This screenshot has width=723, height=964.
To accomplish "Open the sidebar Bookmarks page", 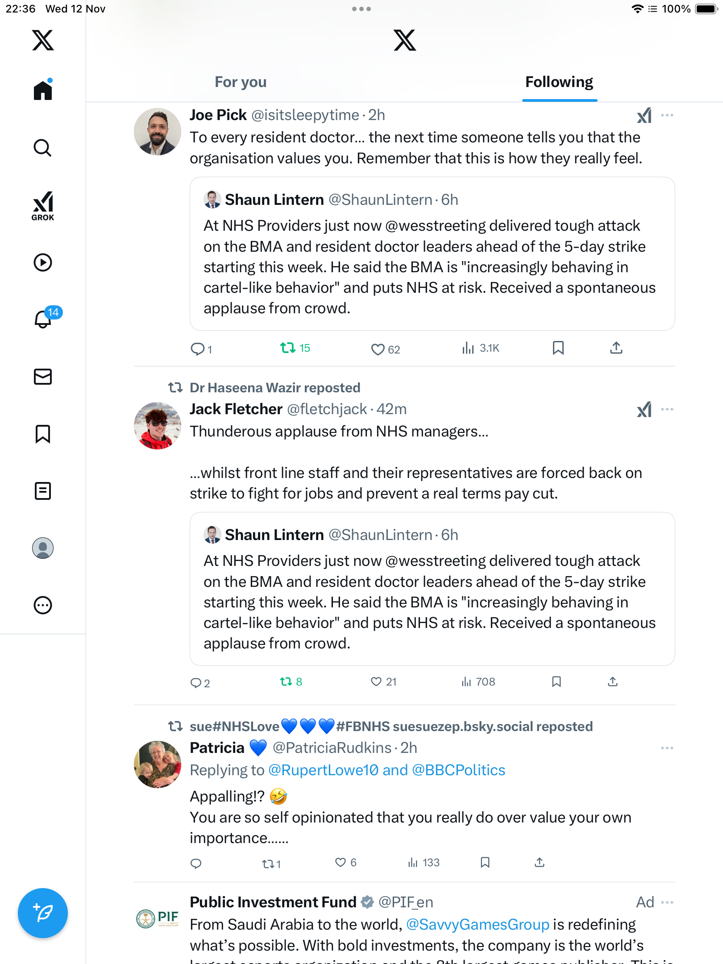I will pyautogui.click(x=43, y=434).
